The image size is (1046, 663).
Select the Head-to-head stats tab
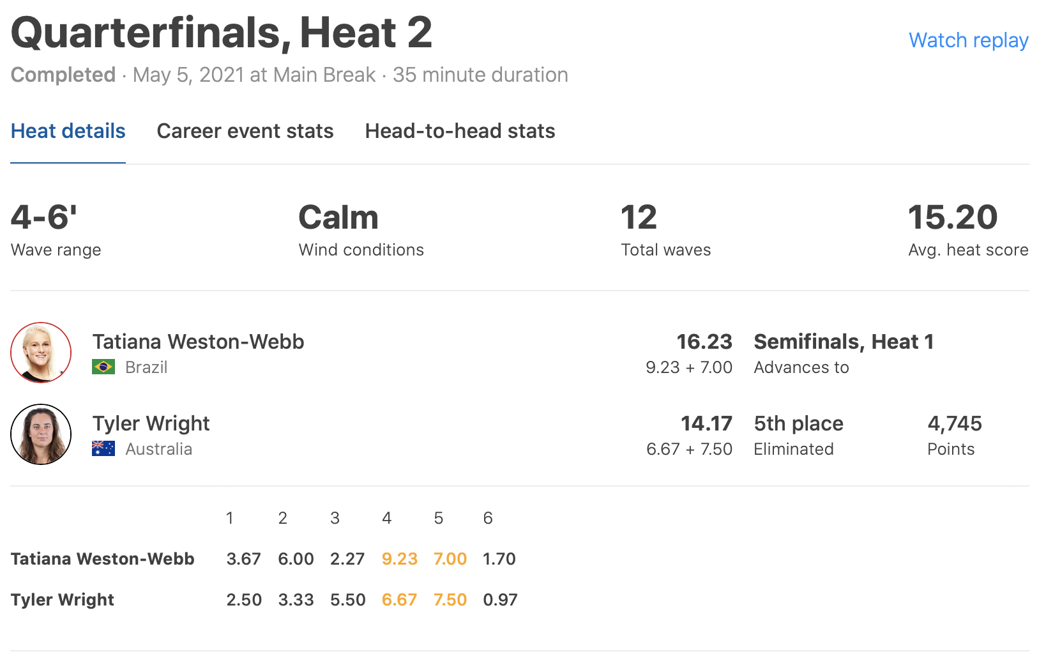460,131
